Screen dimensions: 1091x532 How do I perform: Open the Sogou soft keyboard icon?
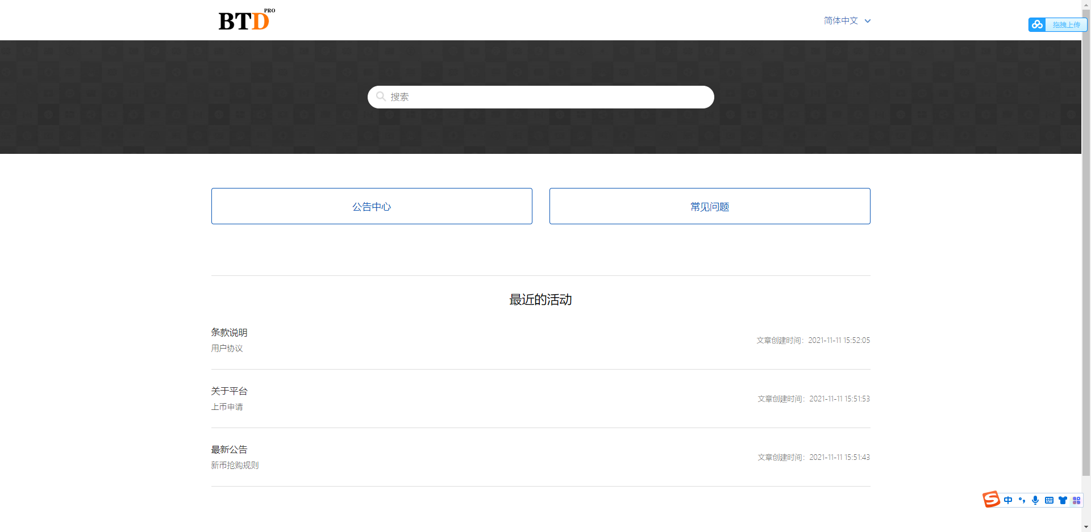point(1049,500)
